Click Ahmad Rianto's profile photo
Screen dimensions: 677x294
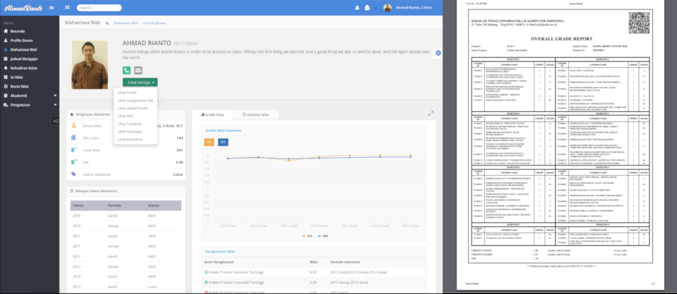pos(90,65)
